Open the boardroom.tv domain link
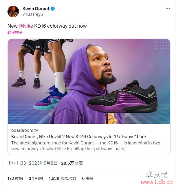The width and height of the screenshot is (176, 185). [x=24, y=130]
